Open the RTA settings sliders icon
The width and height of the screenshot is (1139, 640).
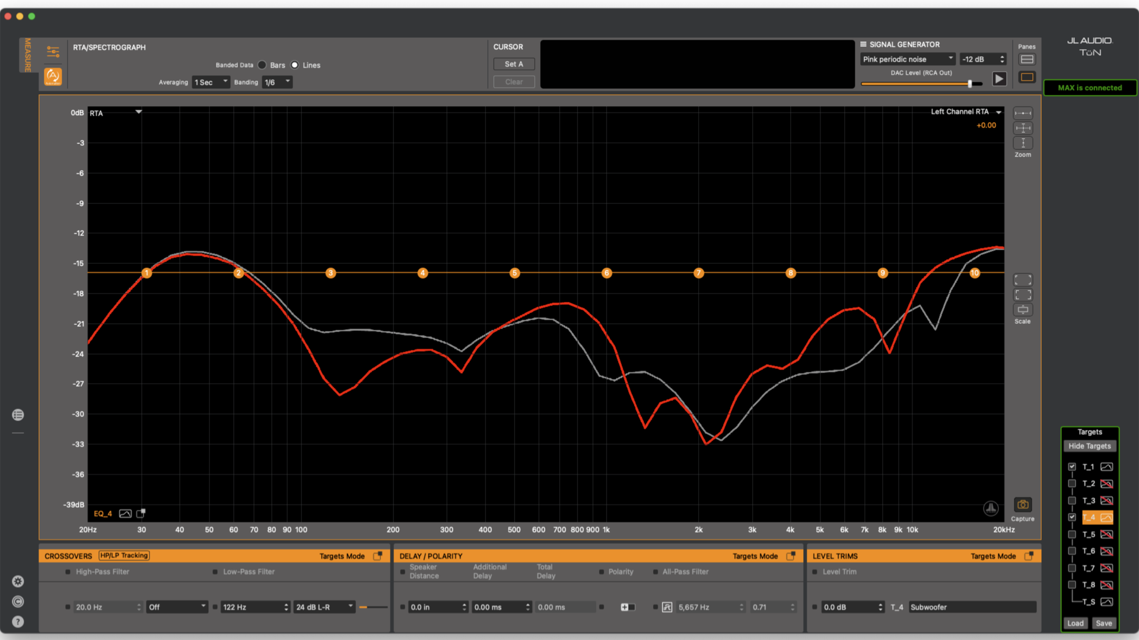(53, 52)
